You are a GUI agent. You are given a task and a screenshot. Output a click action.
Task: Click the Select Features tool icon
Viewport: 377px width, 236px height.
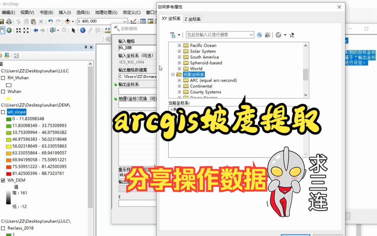tap(53, 30)
